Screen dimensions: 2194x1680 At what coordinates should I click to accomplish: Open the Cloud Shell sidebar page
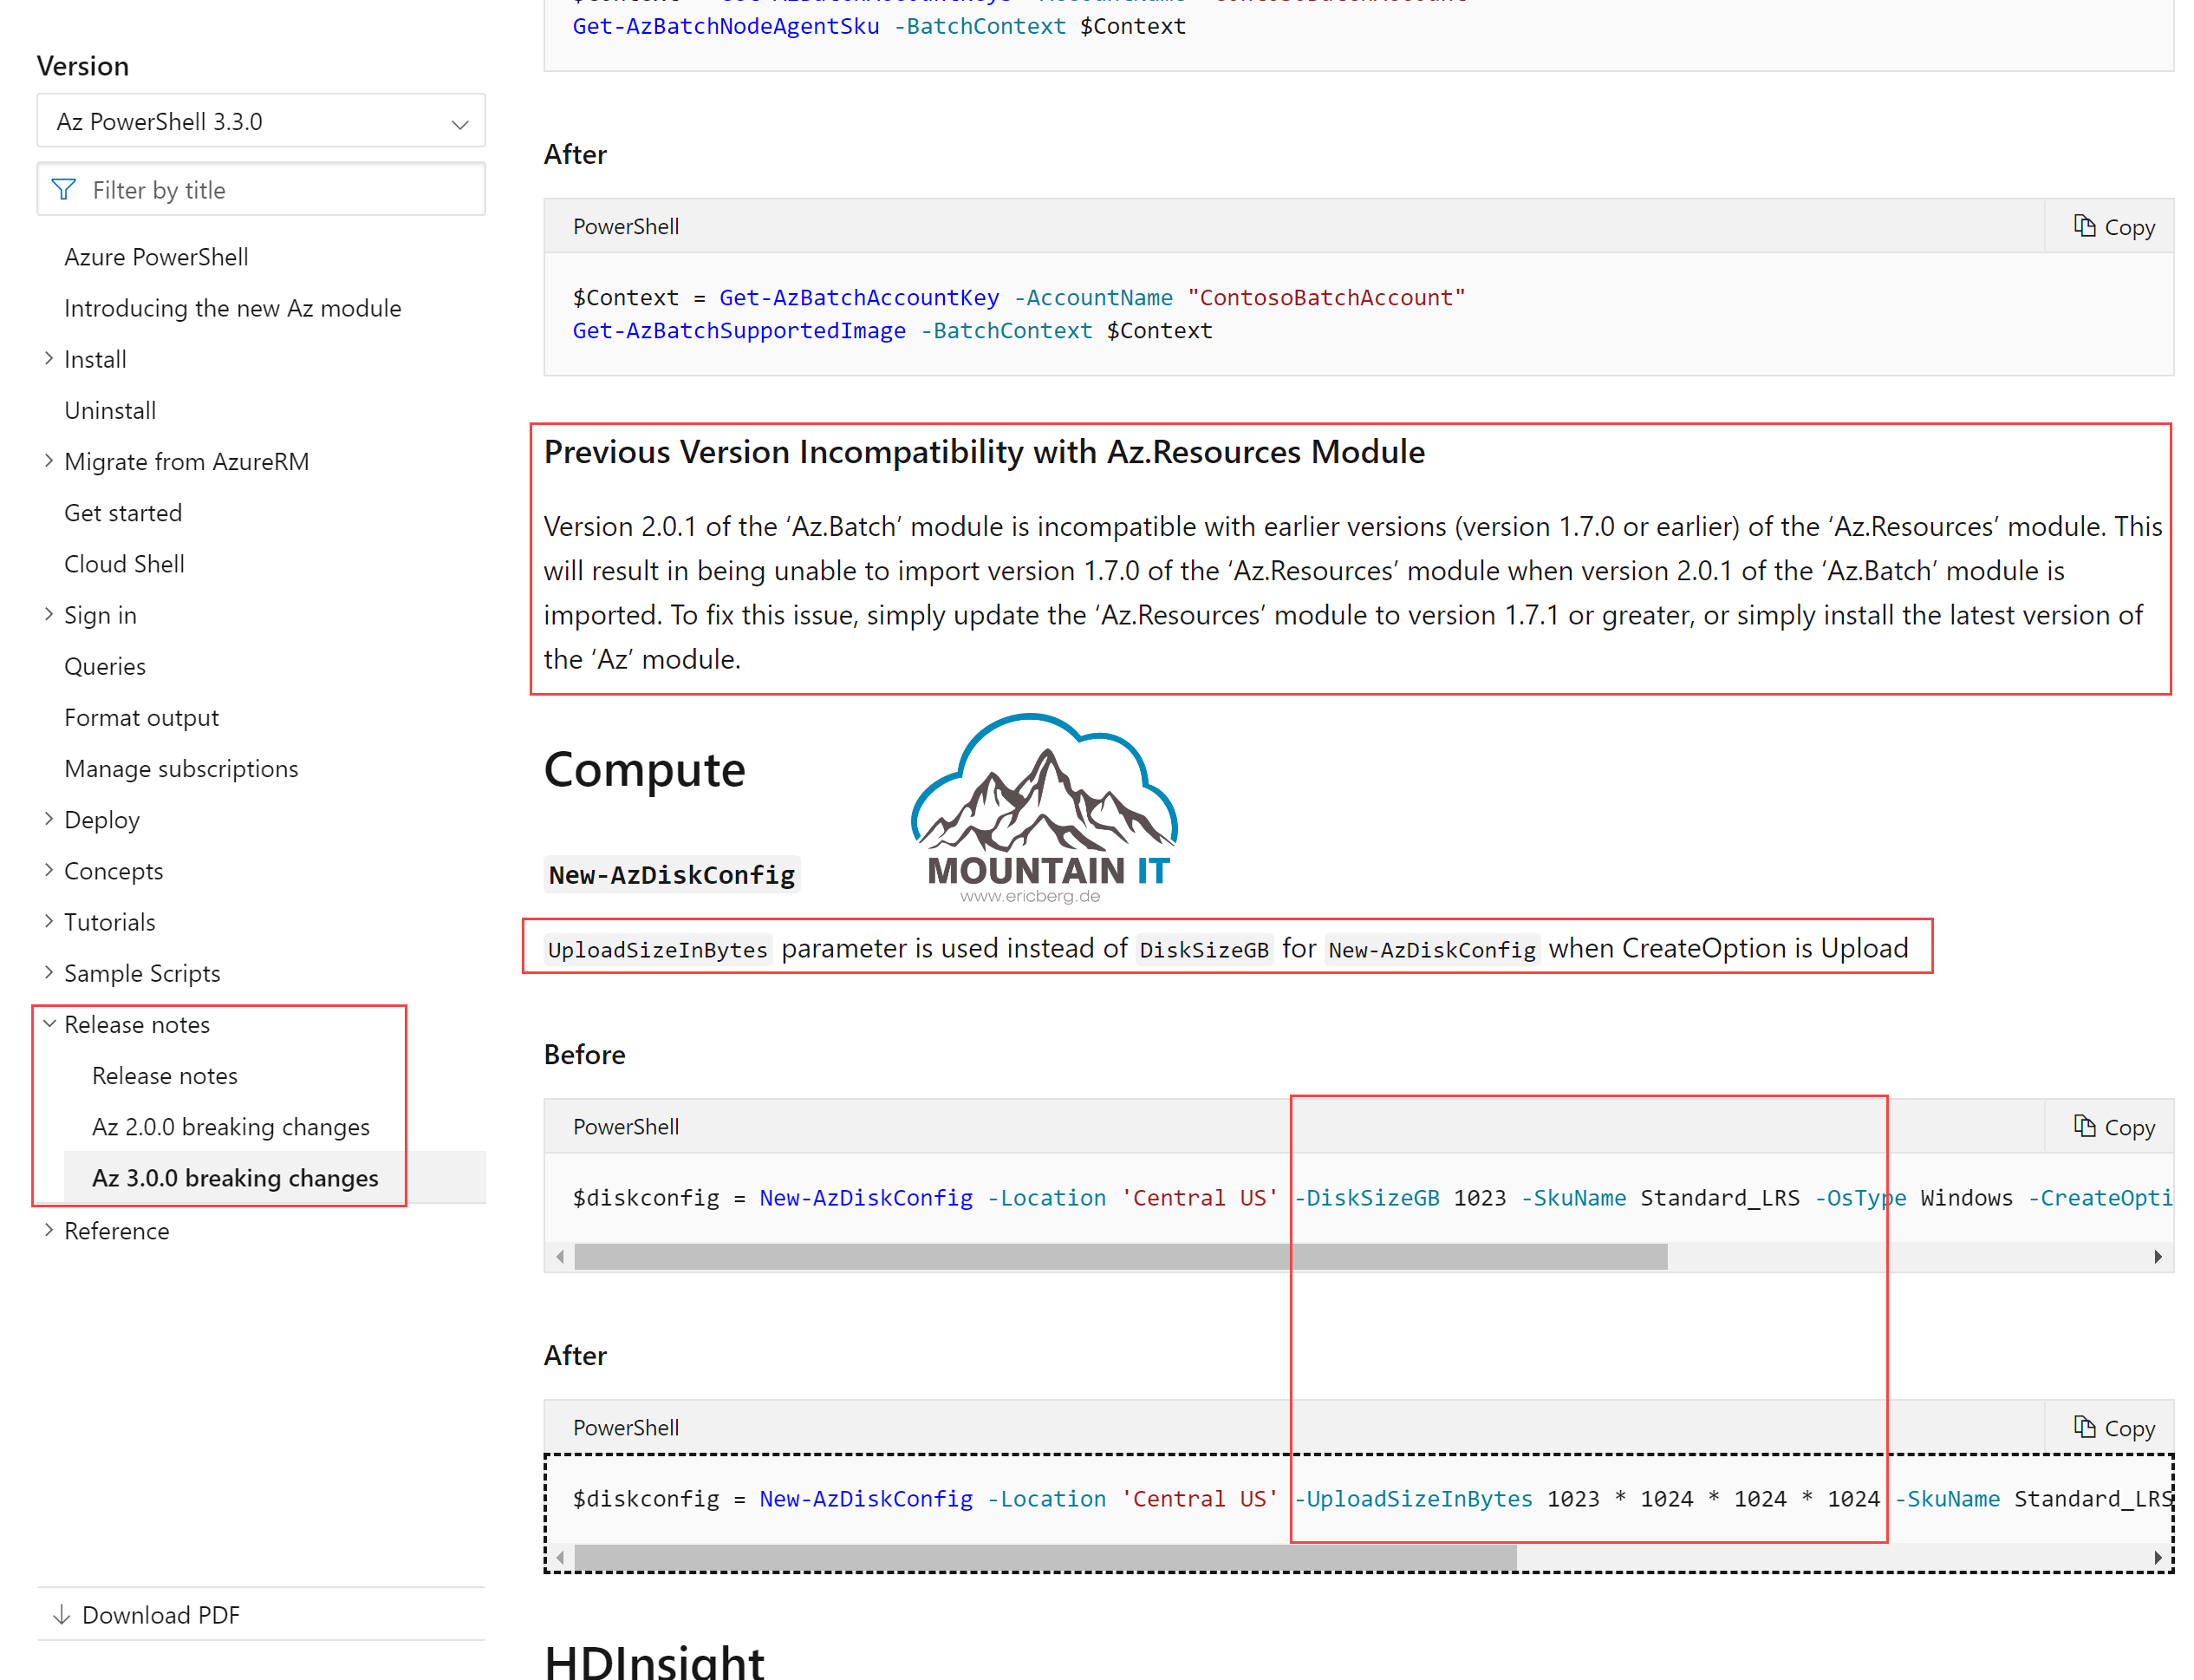(124, 563)
